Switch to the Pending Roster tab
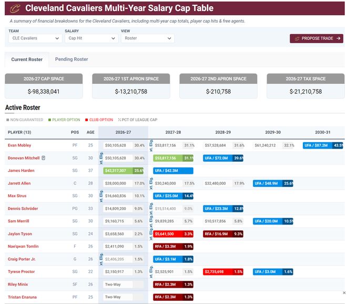The width and height of the screenshot is (347, 304). 72,59
